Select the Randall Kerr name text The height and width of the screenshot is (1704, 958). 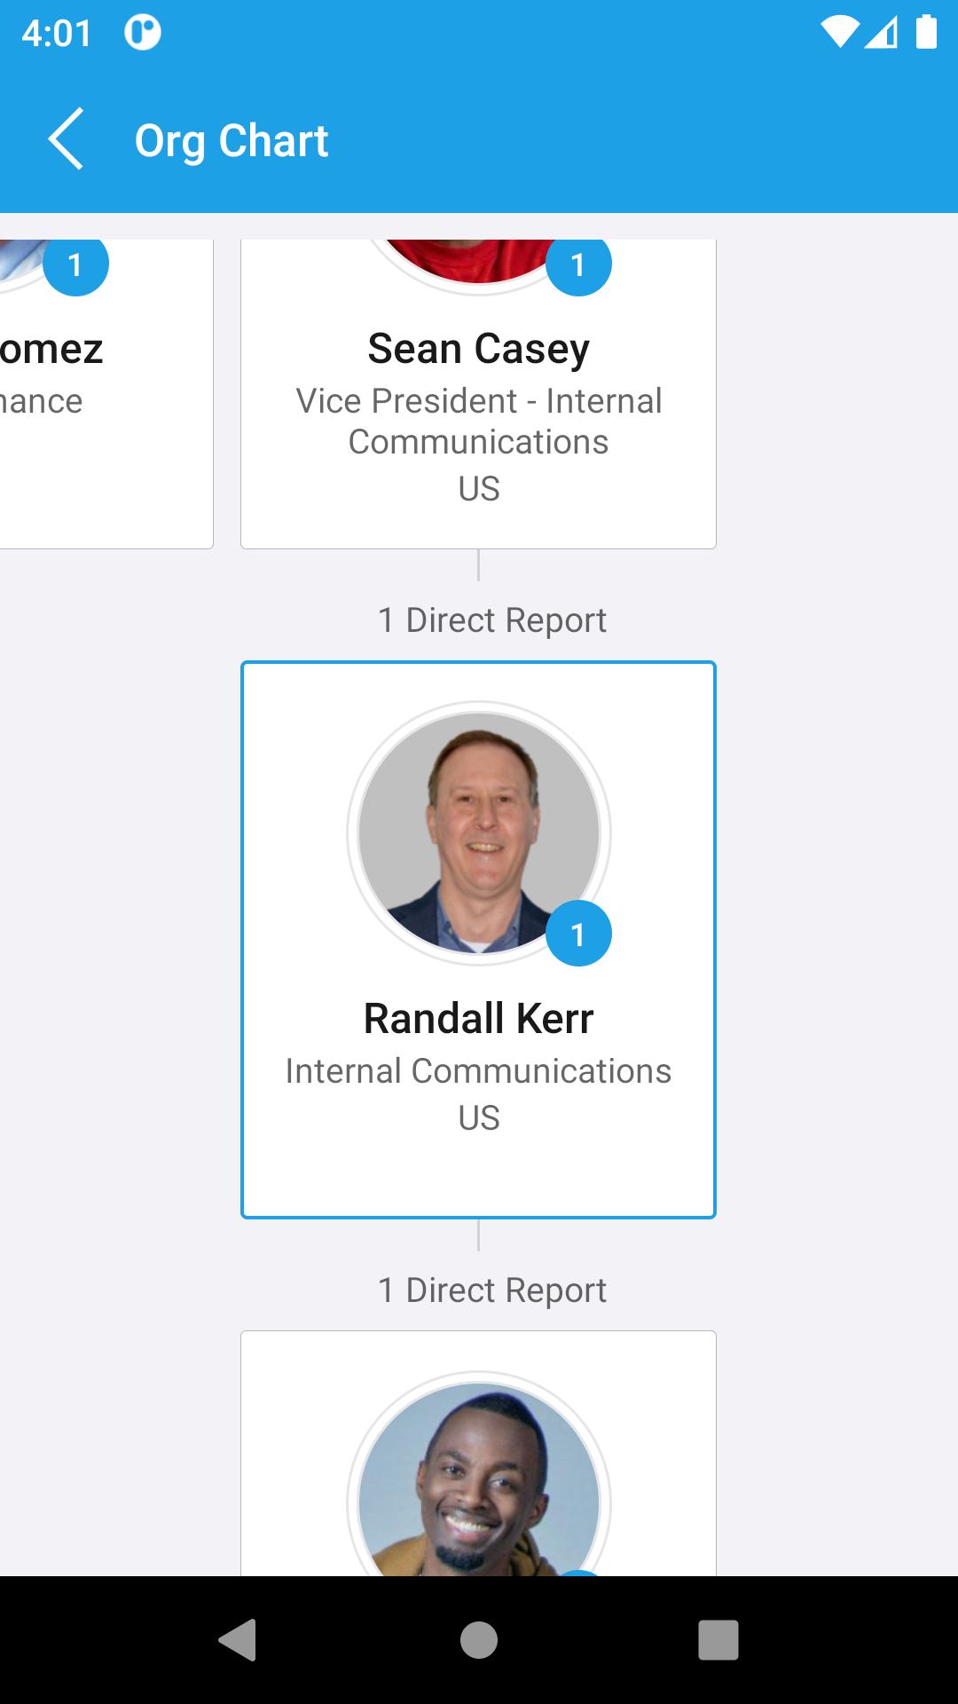click(479, 1018)
